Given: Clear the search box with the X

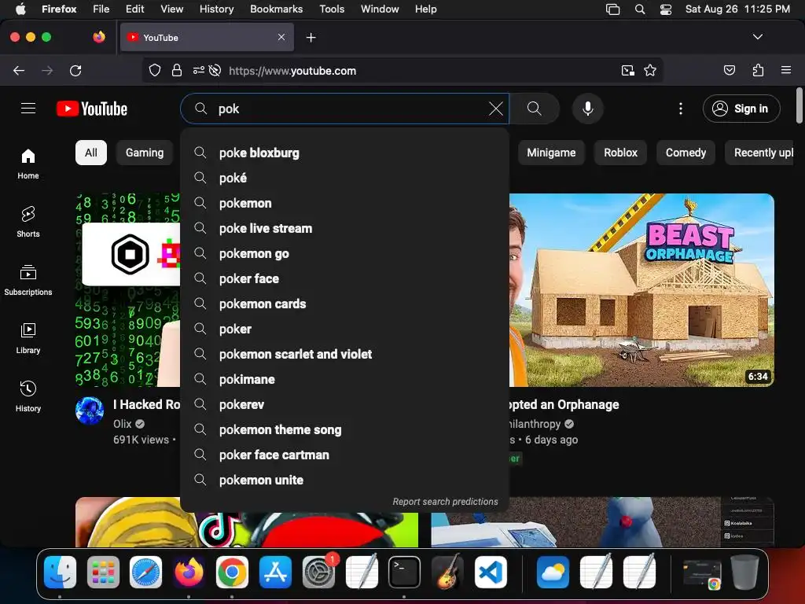Looking at the screenshot, I should tap(495, 109).
